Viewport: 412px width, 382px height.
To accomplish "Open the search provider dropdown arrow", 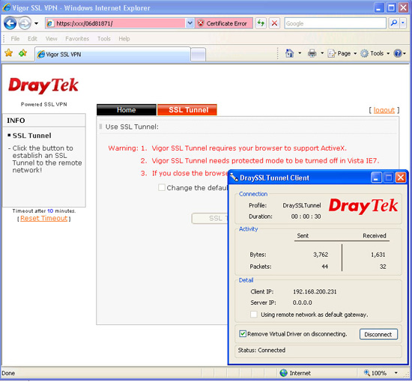I will pos(403,23).
